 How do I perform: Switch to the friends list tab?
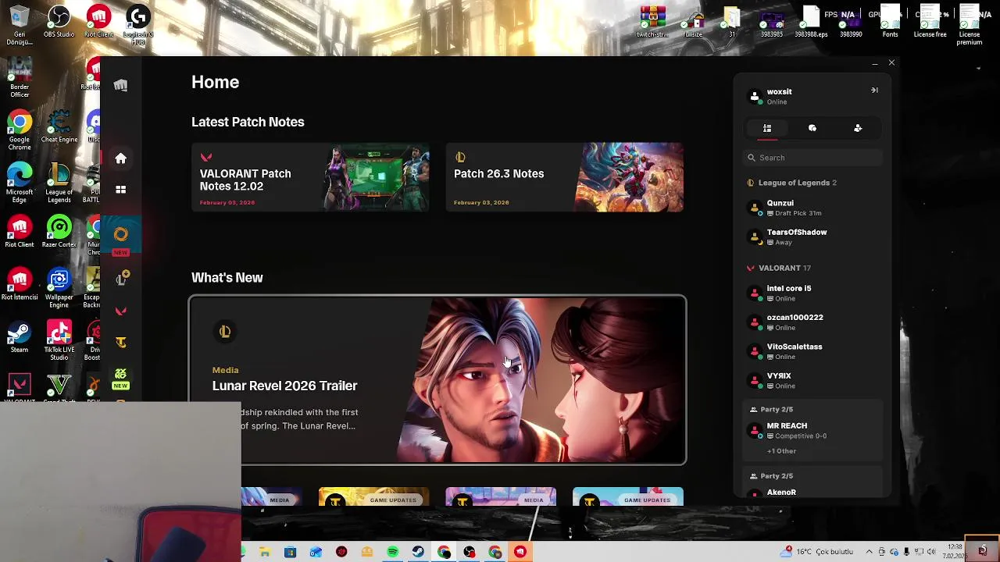point(767,128)
